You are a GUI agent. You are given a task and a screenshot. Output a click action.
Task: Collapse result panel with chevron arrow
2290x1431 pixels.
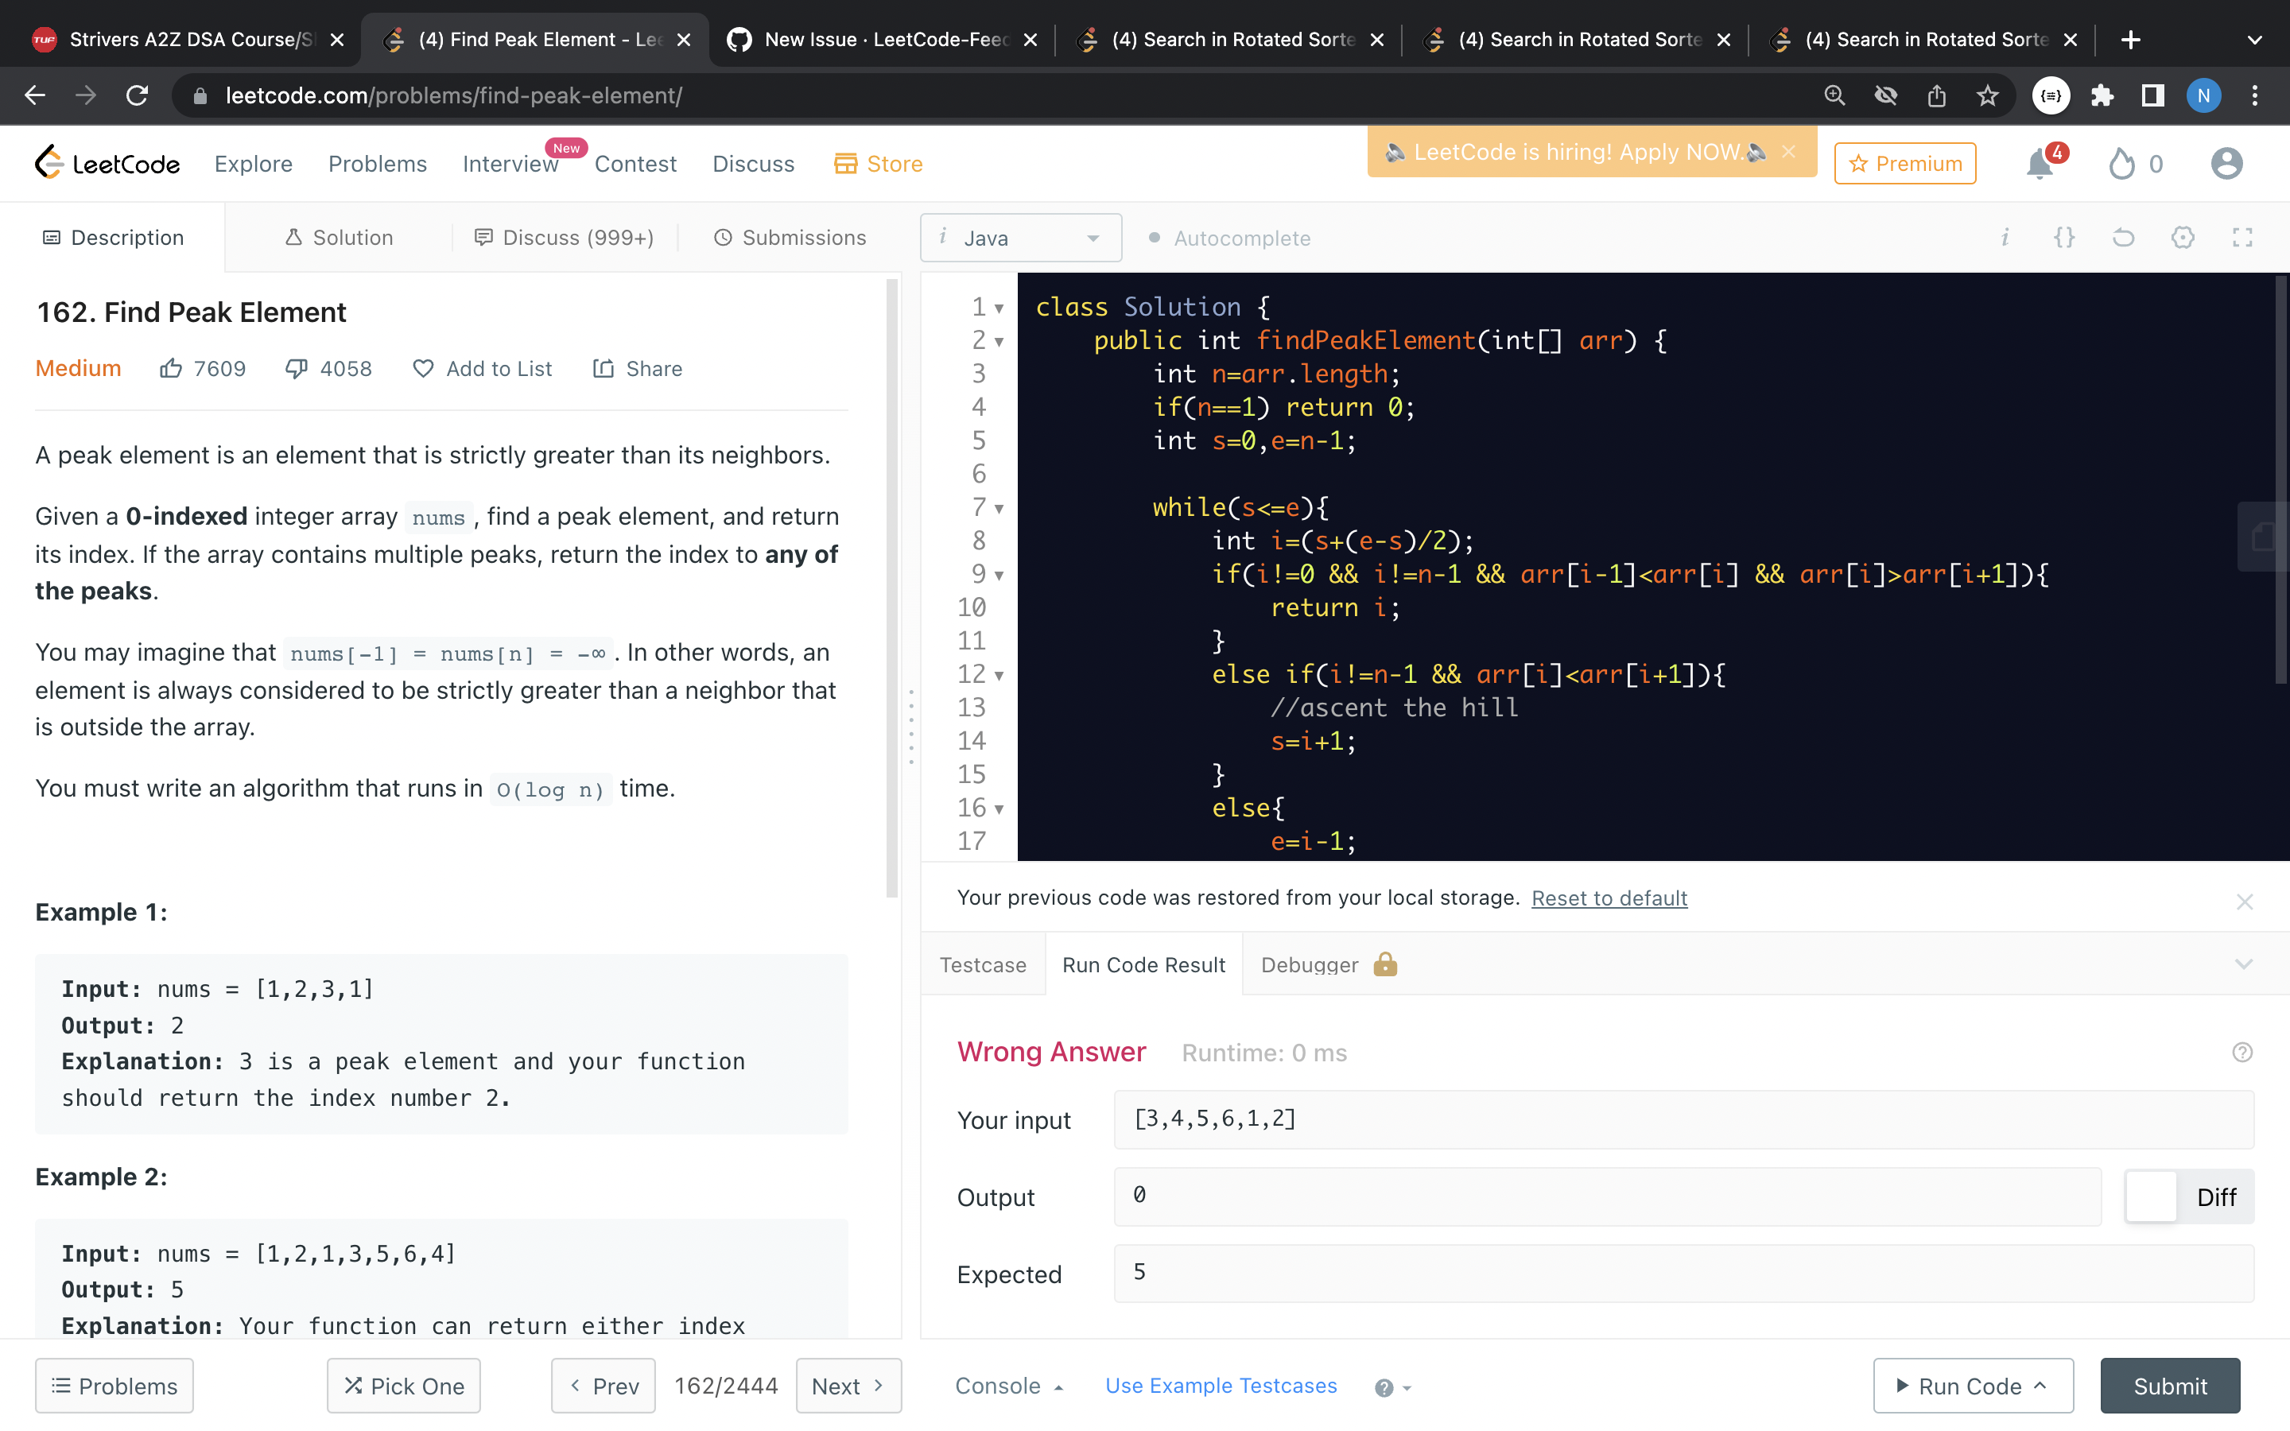coord(2242,964)
